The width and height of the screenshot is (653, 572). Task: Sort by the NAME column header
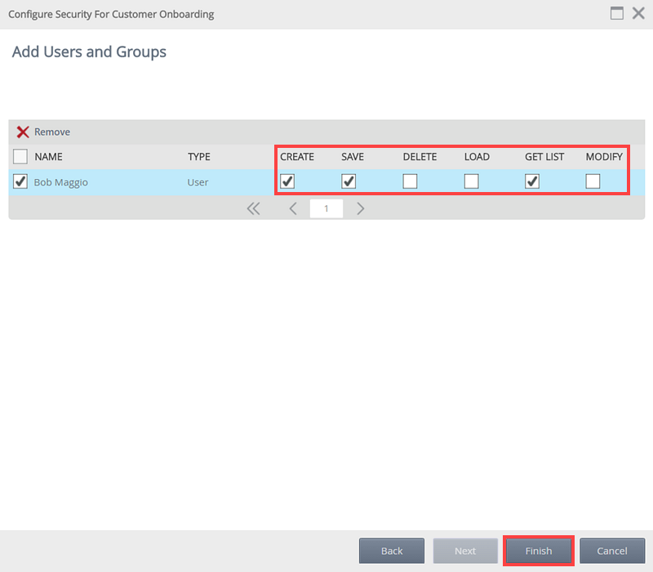(x=48, y=157)
